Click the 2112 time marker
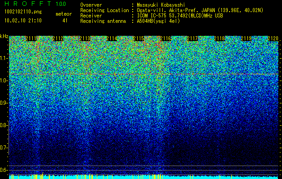 coord(58,38)
